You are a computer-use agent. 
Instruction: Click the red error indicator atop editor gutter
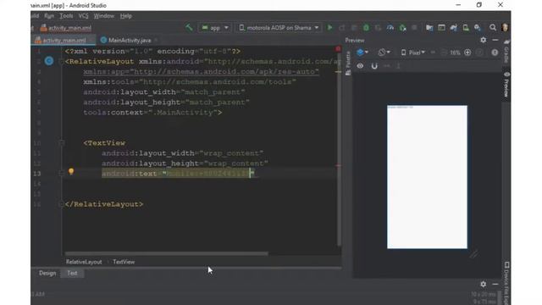pos(338,49)
